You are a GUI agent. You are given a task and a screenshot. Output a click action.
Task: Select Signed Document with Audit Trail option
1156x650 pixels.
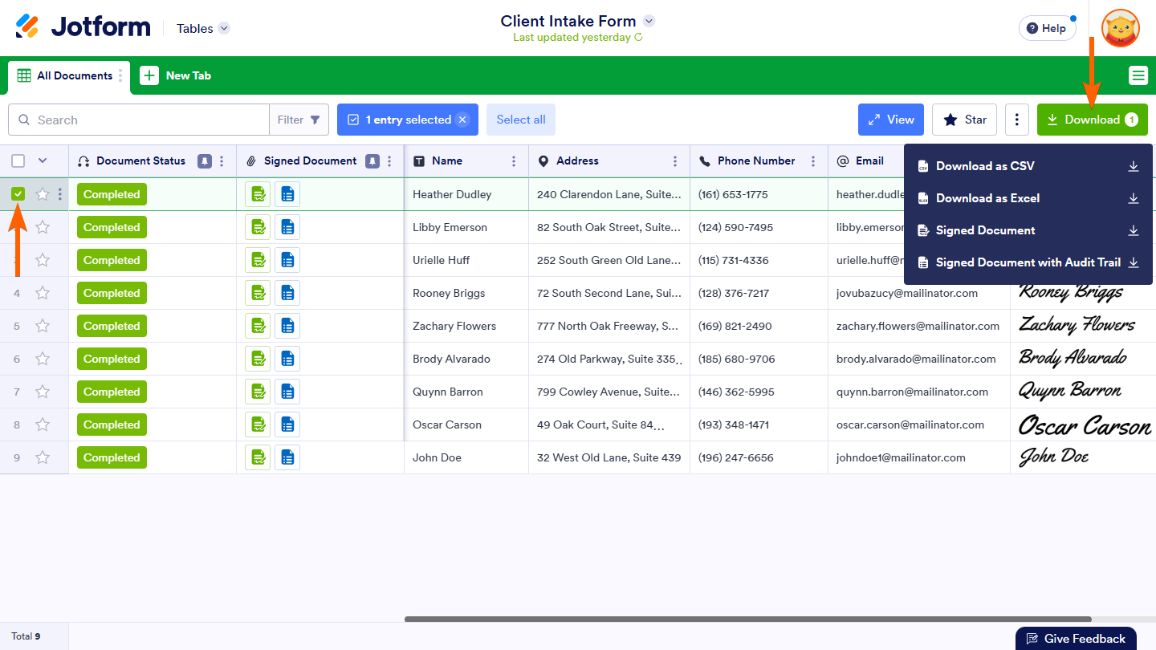[x=1028, y=262]
